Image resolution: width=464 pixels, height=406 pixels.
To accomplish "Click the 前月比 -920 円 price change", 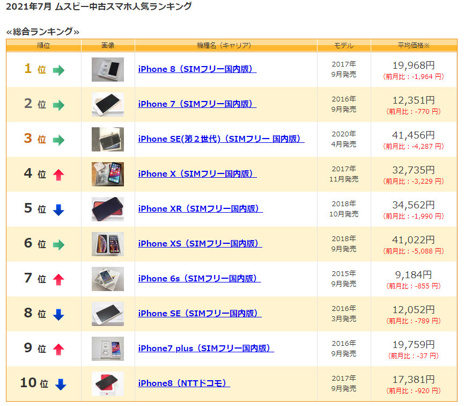I will pos(414,391).
